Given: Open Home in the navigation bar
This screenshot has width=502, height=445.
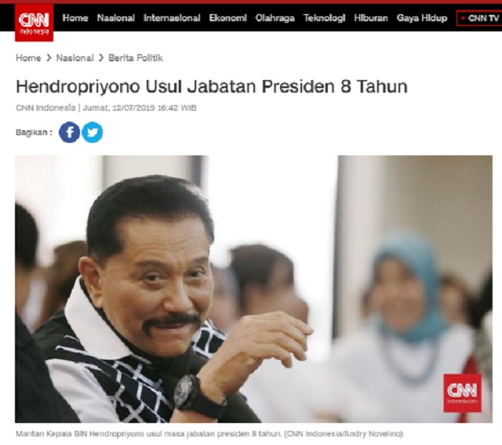Looking at the screenshot, I should (x=75, y=18).
